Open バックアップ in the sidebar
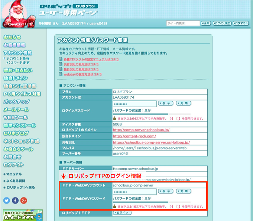 (16, 102)
